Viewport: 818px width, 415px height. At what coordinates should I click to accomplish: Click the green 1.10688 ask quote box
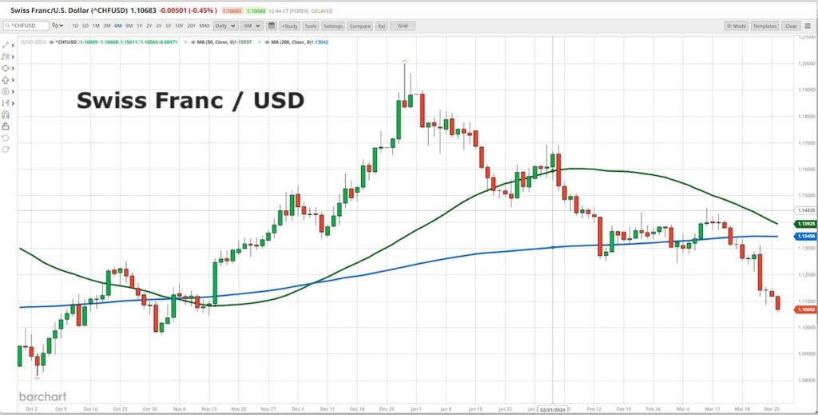[256, 11]
